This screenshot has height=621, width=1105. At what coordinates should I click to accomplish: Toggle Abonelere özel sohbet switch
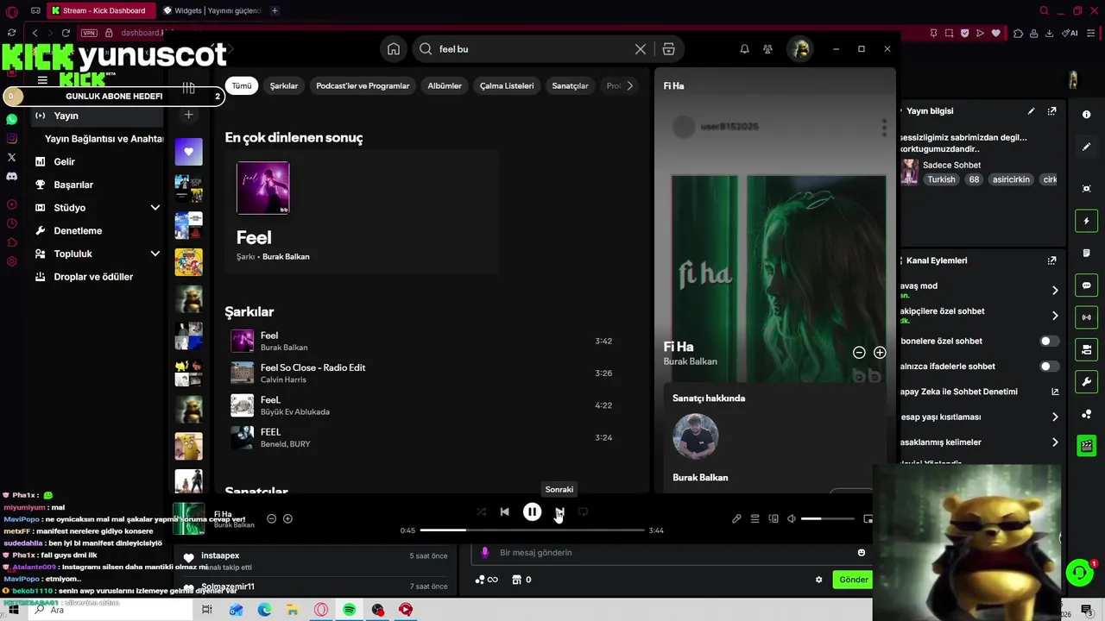1049,342
